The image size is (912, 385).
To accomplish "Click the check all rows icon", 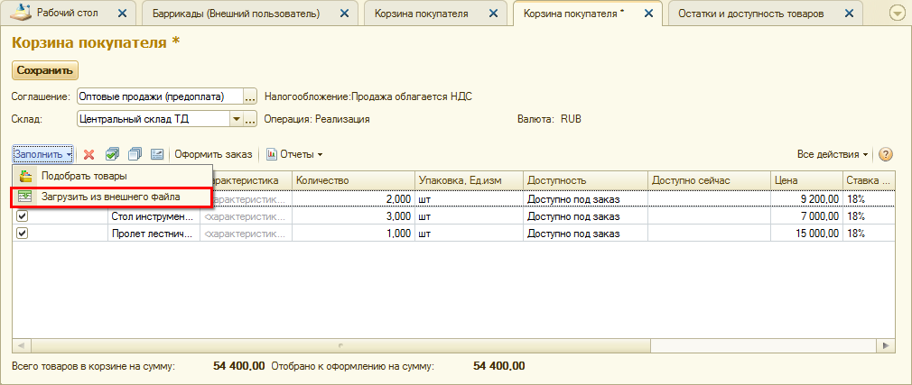I will click(113, 154).
